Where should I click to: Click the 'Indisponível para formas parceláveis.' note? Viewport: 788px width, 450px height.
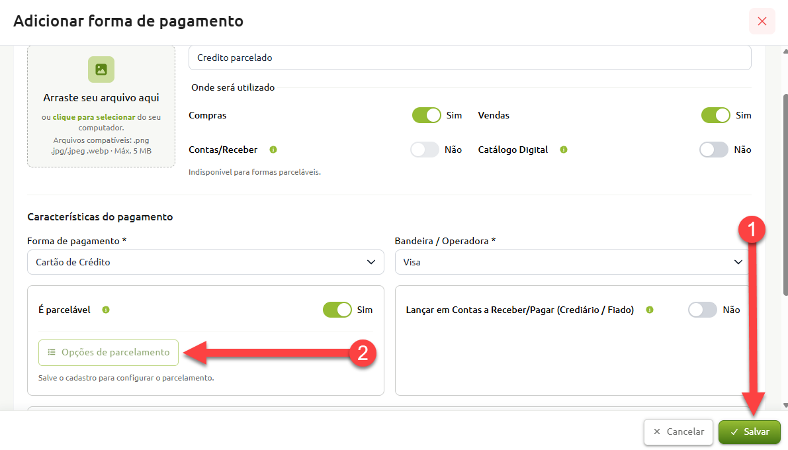point(254,172)
